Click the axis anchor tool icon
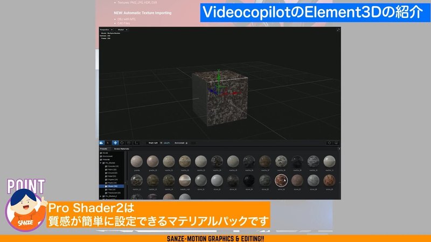 136,143
